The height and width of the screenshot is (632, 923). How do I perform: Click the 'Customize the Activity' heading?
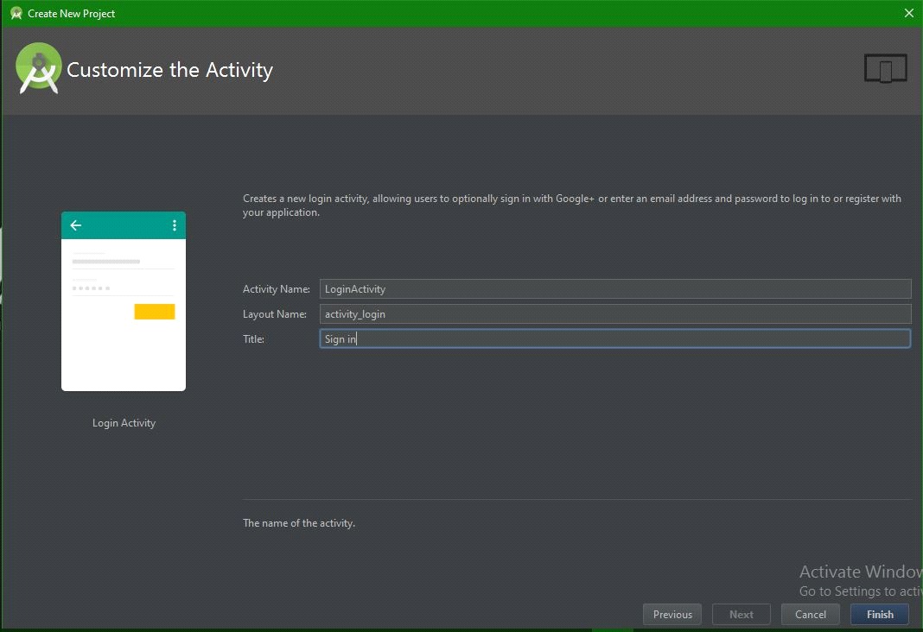click(169, 69)
